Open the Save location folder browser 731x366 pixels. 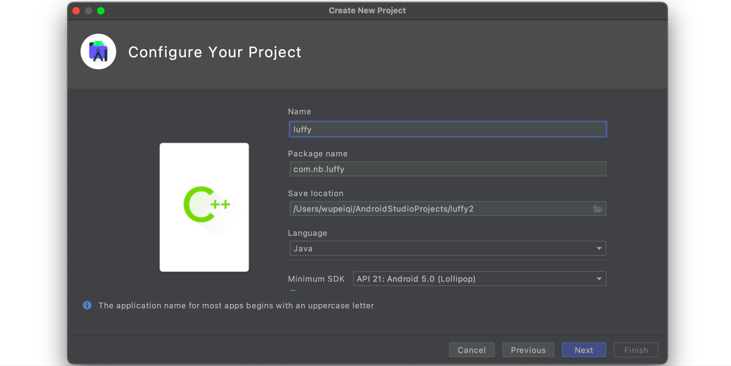click(x=597, y=209)
